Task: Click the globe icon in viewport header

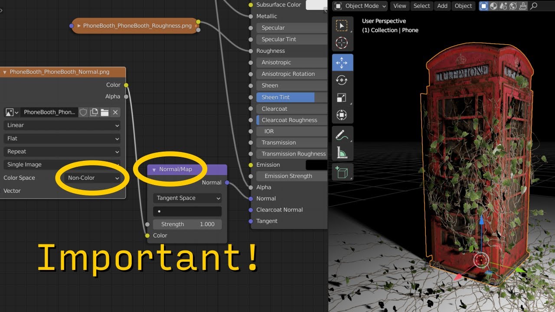Action: [513, 6]
